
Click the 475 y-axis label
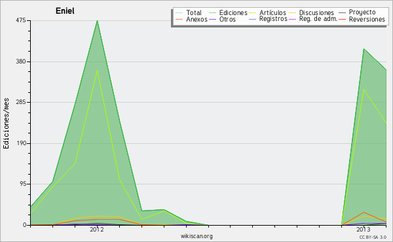click(x=21, y=20)
